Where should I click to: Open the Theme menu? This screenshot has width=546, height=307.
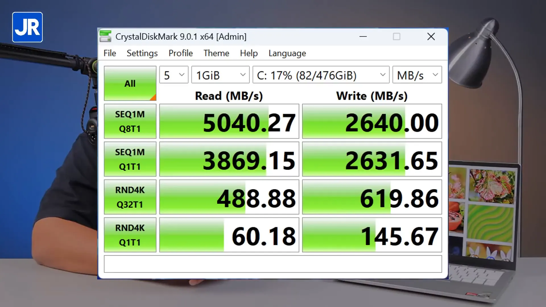[216, 53]
